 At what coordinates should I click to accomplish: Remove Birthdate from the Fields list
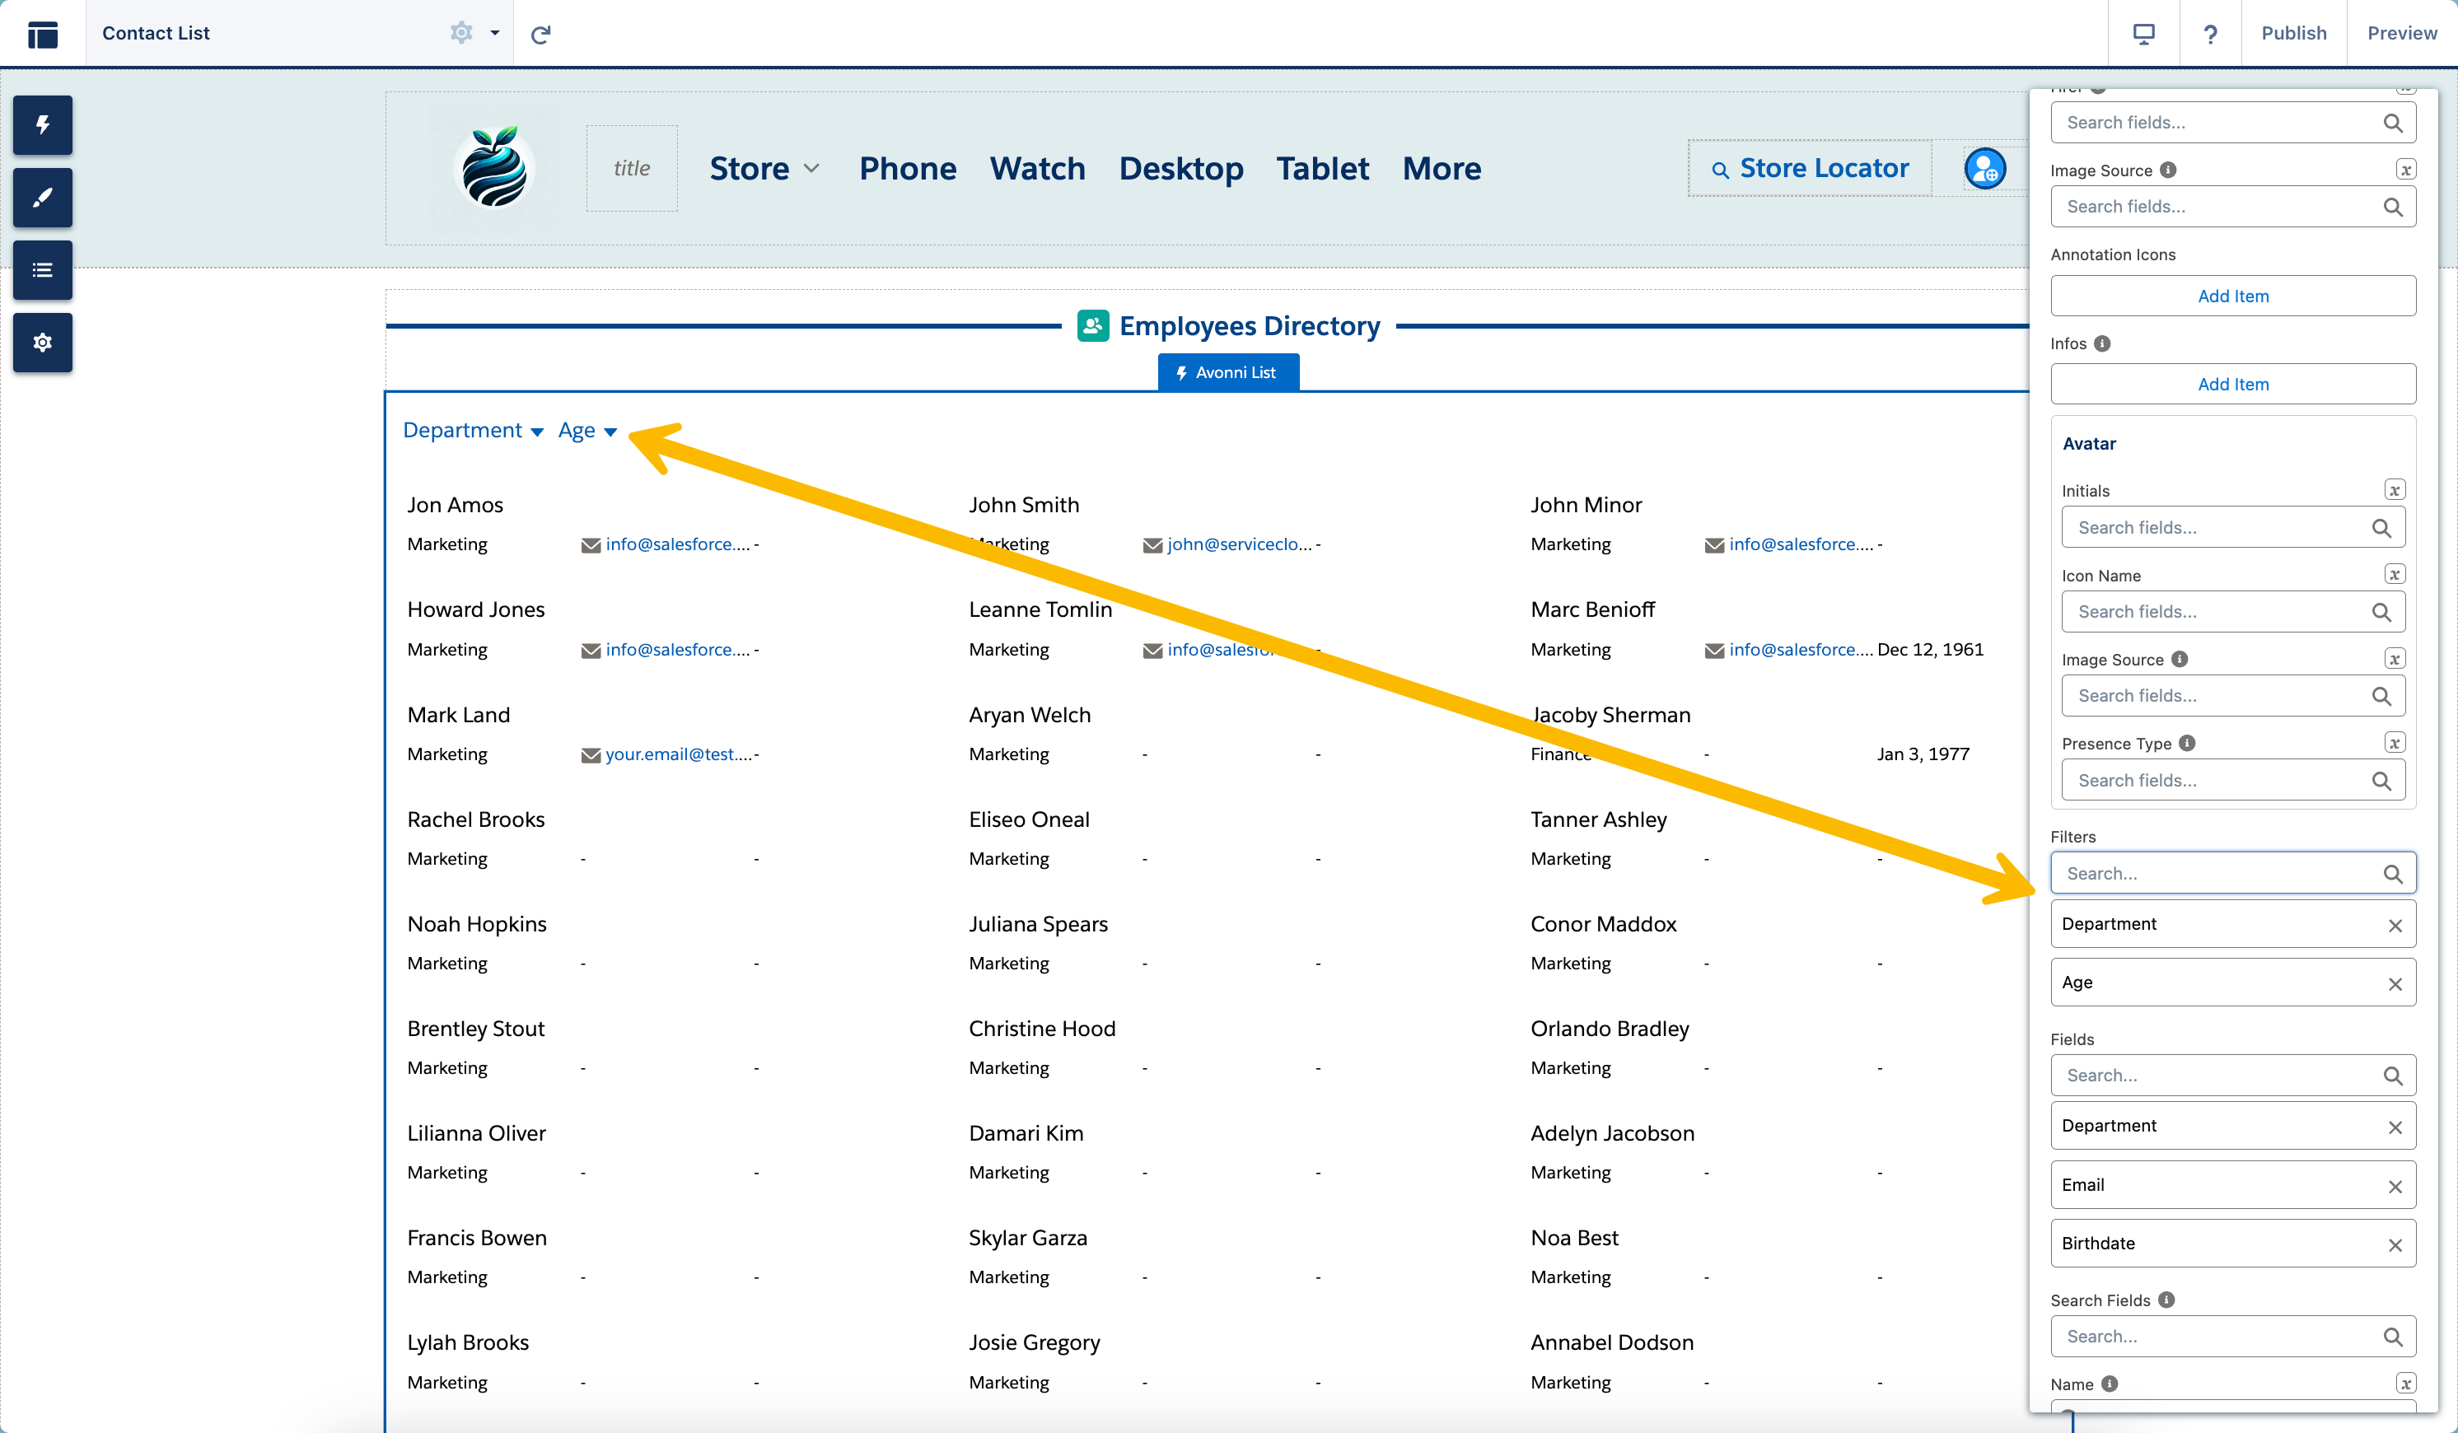pyautogui.click(x=2395, y=1244)
